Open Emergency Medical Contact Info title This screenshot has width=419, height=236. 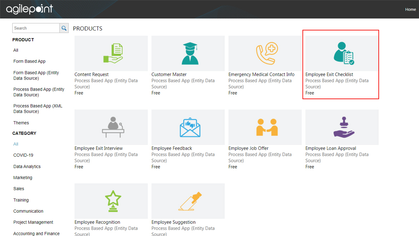261,74
